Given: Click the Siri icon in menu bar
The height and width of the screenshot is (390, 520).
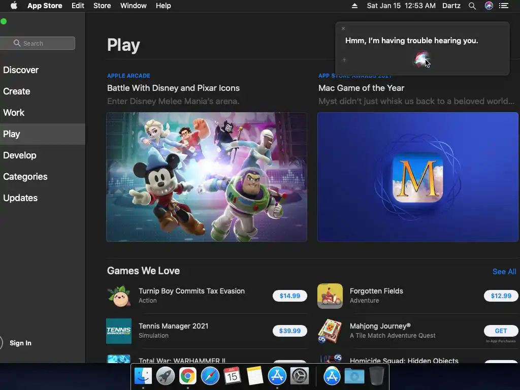Looking at the screenshot, I should (x=489, y=6).
